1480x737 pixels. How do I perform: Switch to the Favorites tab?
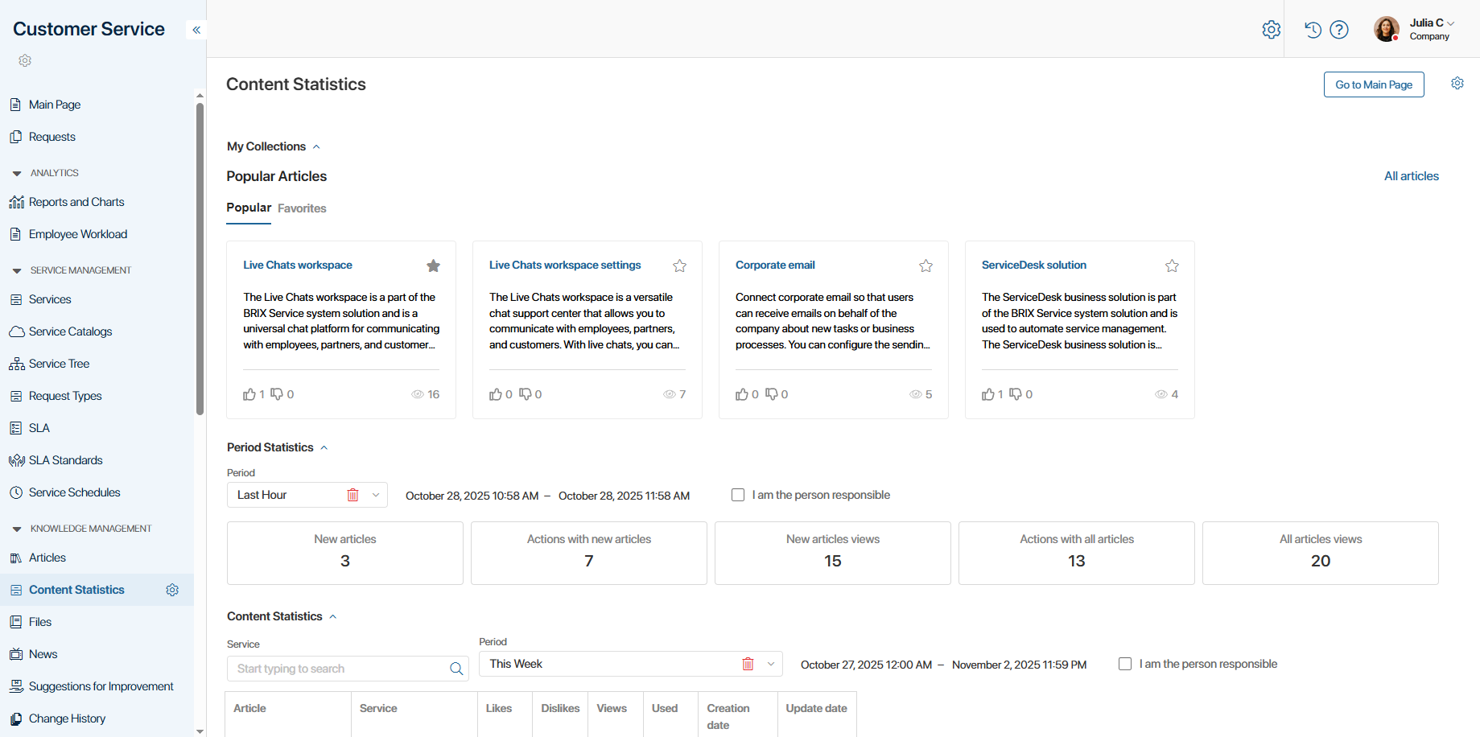(302, 208)
